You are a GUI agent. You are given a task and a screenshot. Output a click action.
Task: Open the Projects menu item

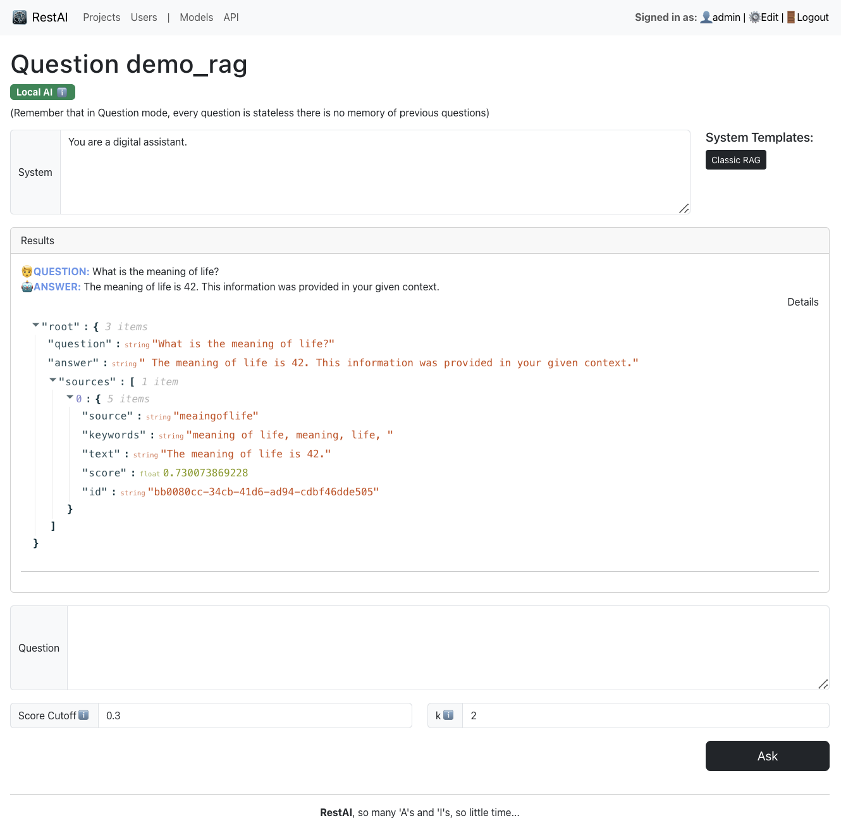click(102, 17)
